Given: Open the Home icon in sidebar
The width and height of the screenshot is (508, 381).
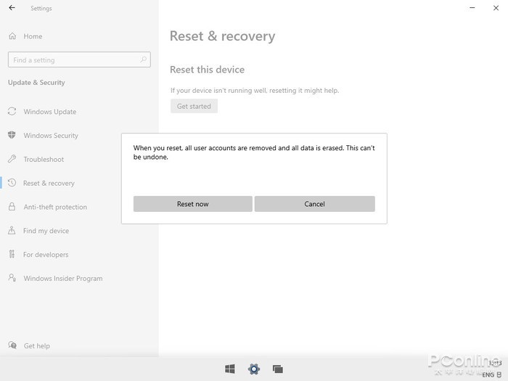Looking at the screenshot, I should 12,36.
